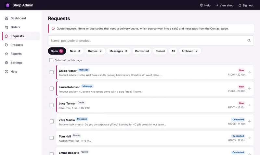Click the Orders cart icon in sidebar
The height and width of the screenshot is (155, 260).
tap(6, 27)
